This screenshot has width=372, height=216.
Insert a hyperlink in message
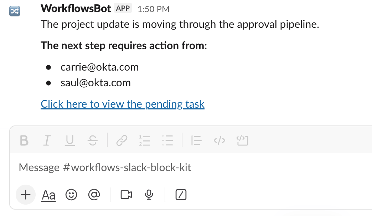pos(122,141)
